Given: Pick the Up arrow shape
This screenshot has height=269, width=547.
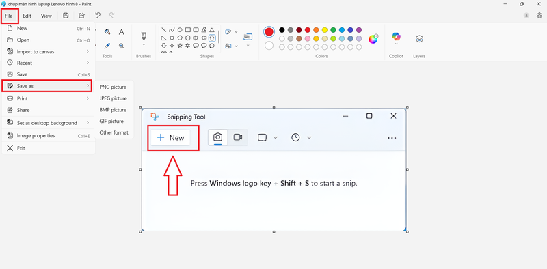Looking at the screenshot, I should (212, 38).
